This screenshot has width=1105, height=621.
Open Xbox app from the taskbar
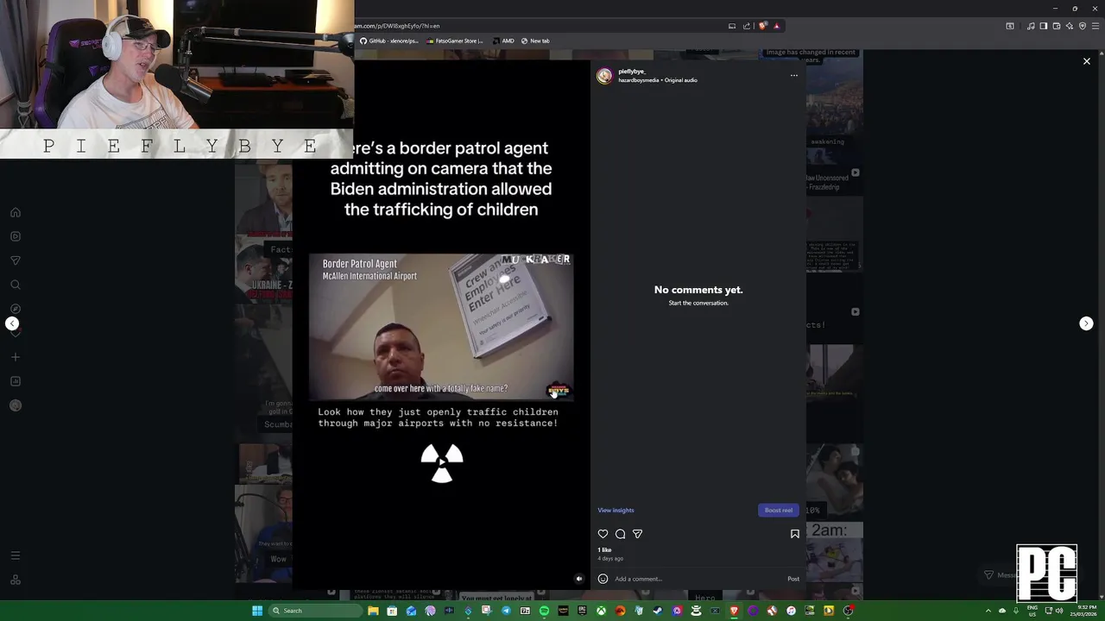[601, 611]
